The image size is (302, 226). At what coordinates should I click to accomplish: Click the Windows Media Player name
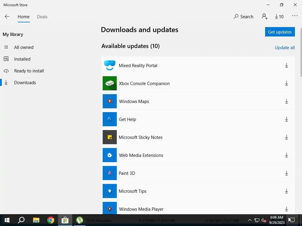pos(141,209)
